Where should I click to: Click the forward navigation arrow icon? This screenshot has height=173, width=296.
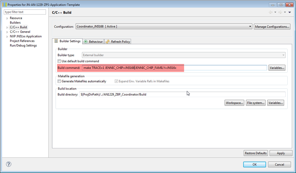(x=280, y=12)
